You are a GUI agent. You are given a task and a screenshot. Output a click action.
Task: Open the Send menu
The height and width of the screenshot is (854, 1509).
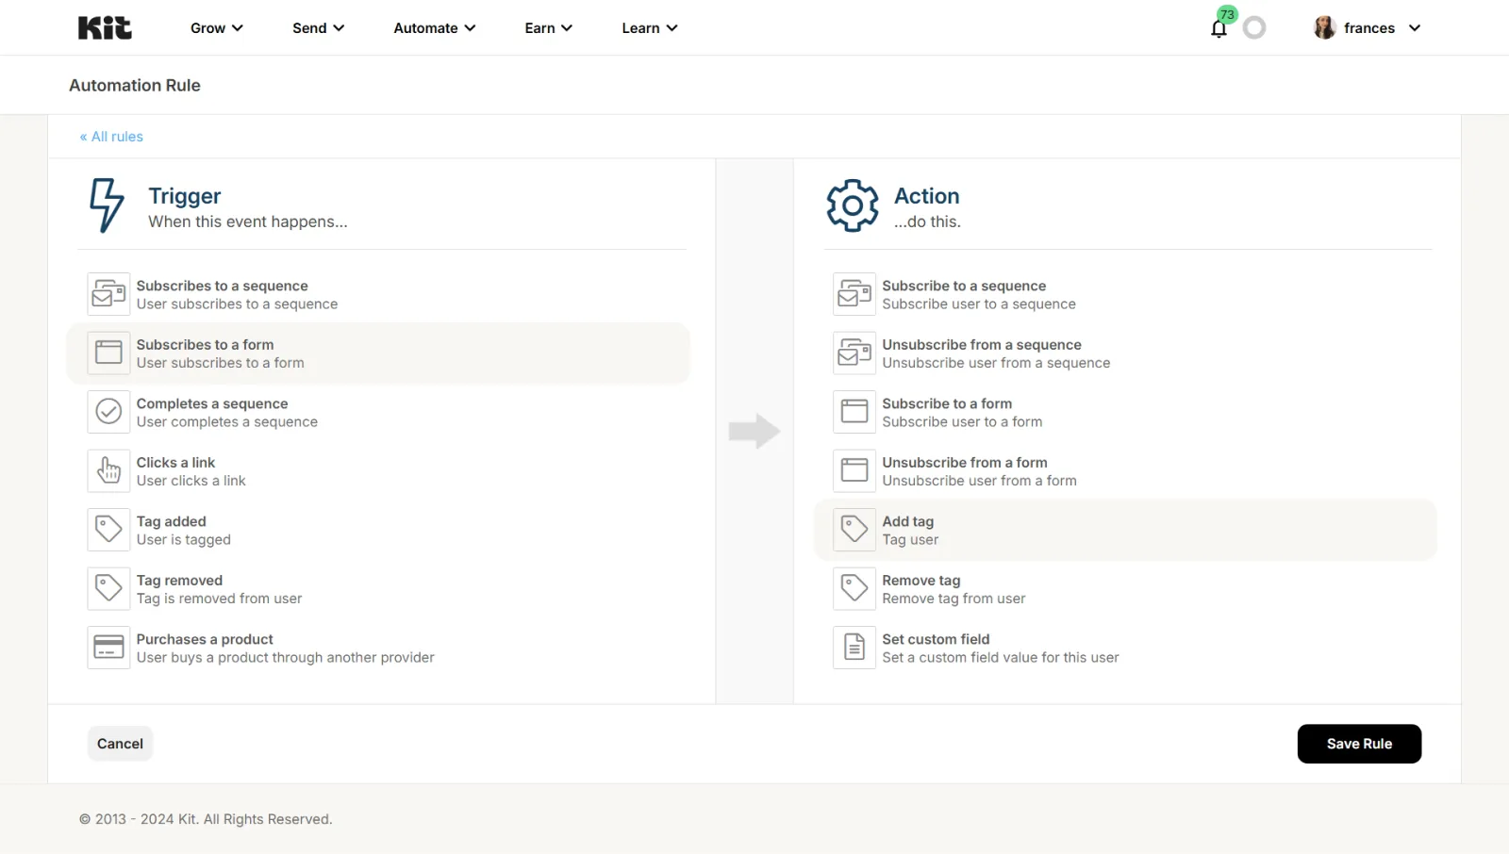tap(318, 28)
